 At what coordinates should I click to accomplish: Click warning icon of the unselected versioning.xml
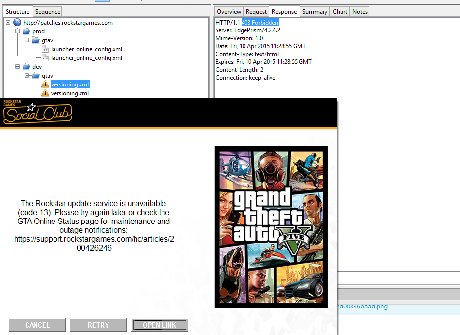coord(45,93)
